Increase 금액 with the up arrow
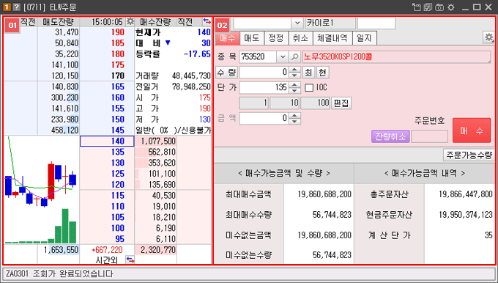The image size is (498, 283). [294, 115]
